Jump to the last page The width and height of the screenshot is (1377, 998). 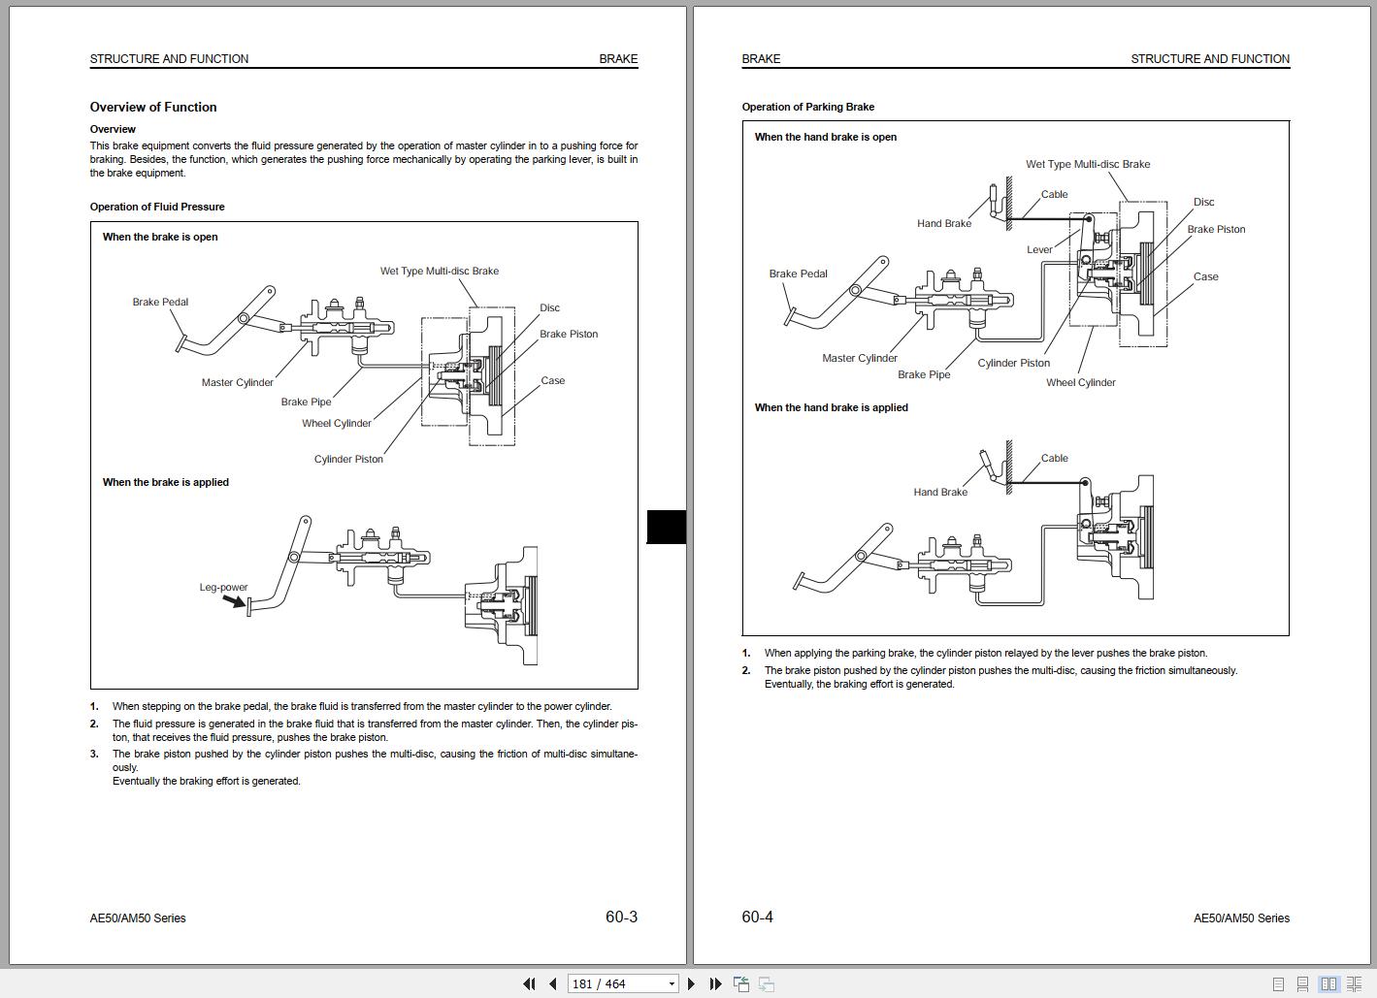tap(715, 983)
